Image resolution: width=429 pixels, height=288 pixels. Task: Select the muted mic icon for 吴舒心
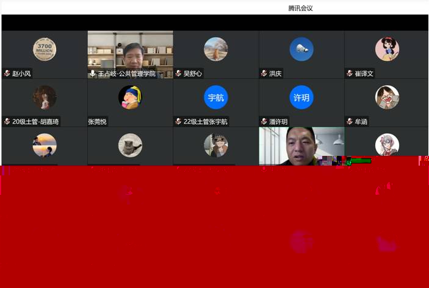point(178,74)
